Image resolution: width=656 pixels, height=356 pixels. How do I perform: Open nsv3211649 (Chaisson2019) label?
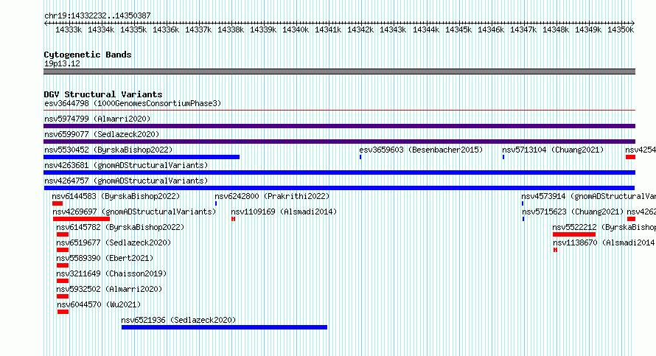[x=111, y=273]
